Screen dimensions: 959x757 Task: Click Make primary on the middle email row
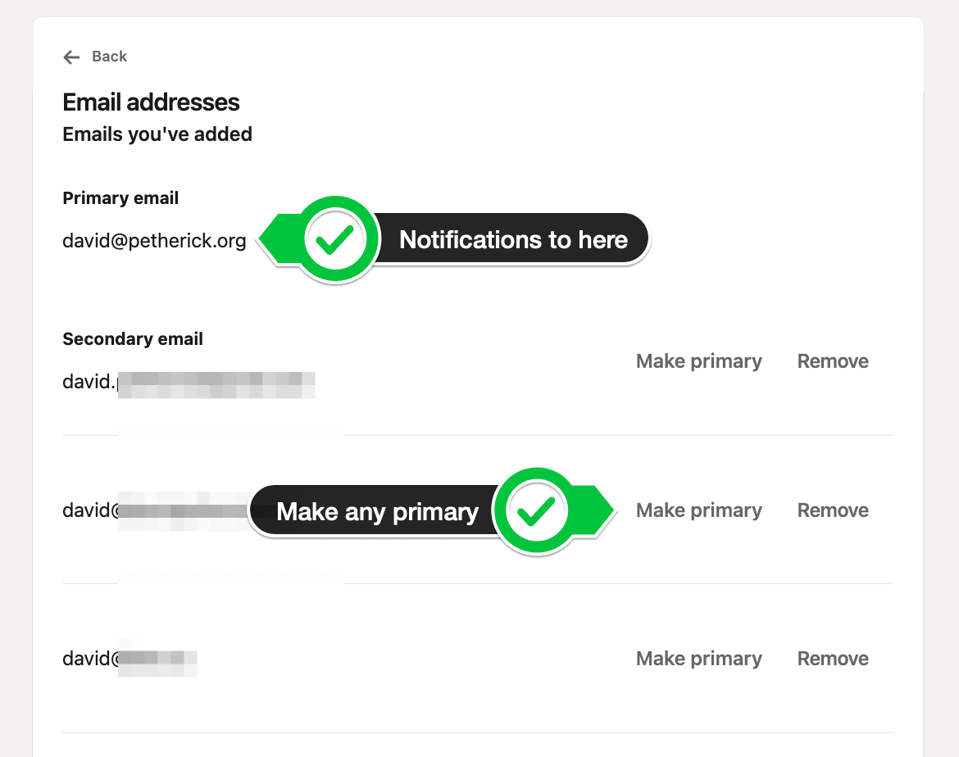[x=698, y=510]
